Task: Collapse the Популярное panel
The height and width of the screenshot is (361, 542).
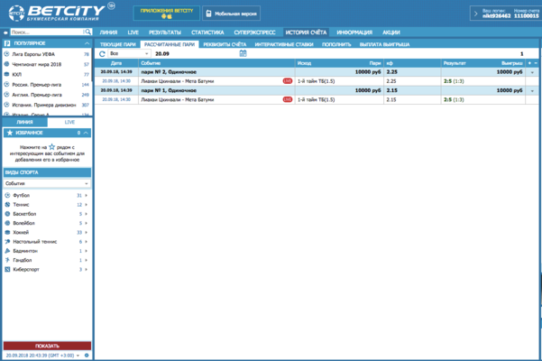Action: click(x=86, y=42)
